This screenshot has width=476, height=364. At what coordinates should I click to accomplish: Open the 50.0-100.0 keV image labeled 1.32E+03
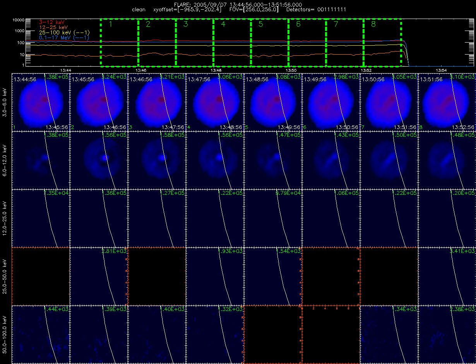[x=215, y=334]
